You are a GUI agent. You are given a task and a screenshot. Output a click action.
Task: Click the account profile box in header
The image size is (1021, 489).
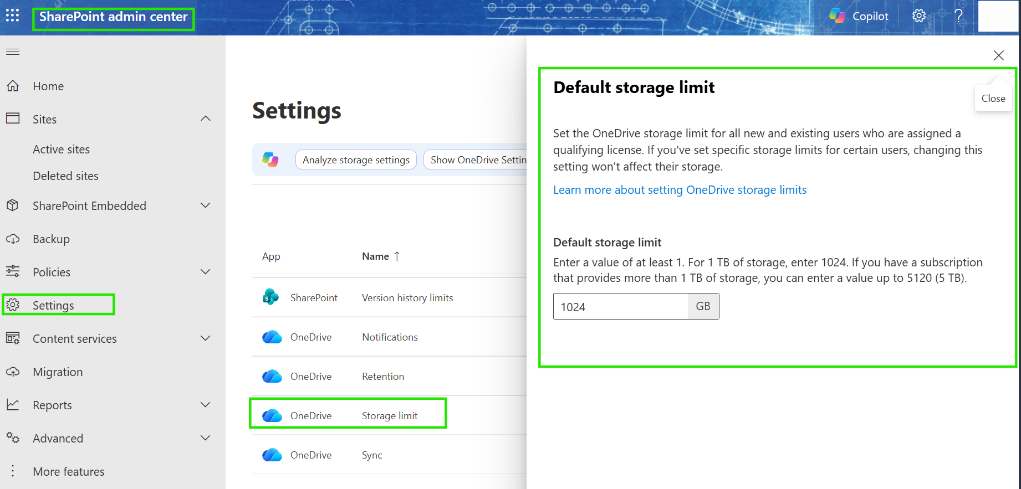tap(998, 16)
